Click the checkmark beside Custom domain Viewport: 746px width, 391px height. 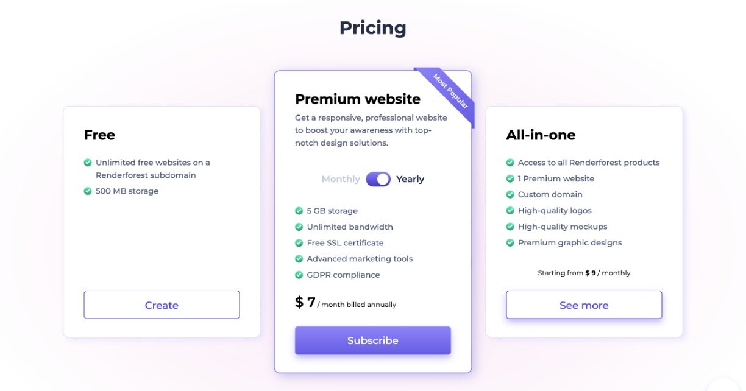[x=510, y=194]
